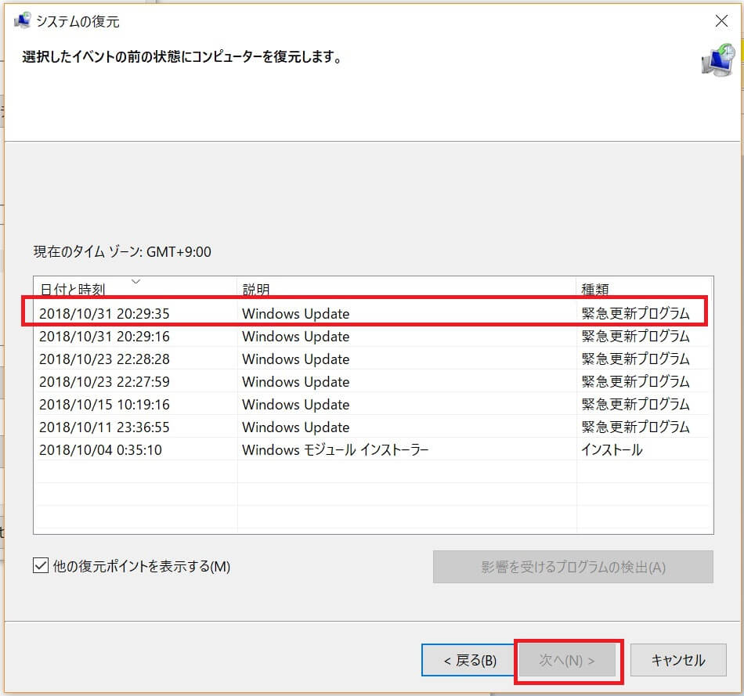Select restore point 2018/10/15 10:19:16
Screen dimensions: 744x696
373,405
